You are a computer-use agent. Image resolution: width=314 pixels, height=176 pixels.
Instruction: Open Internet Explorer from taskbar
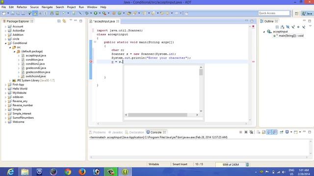point(10,172)
